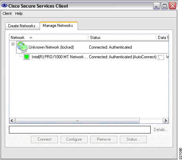Click the Connect button

point(44,139)
